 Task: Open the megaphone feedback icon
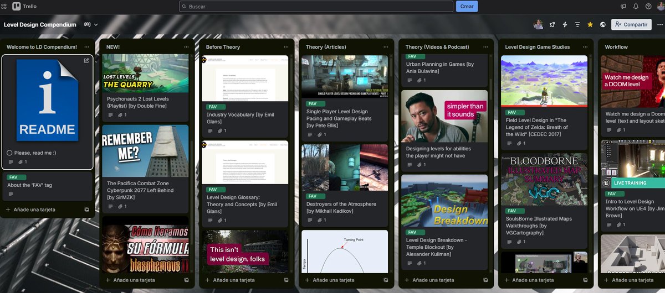click(x=623, y=7)
